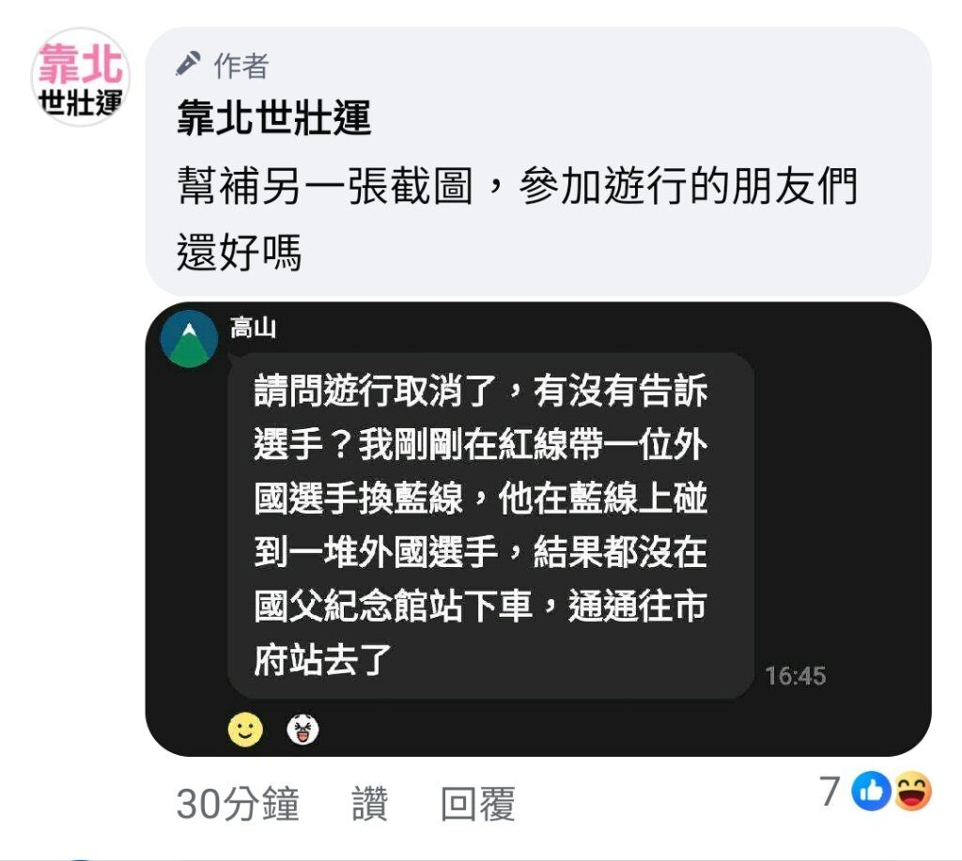
Task: Click the orange haha reaction icon
Action: coord(912,792)
